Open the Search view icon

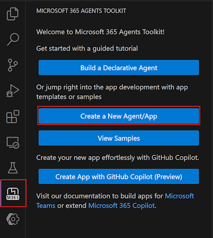[x=13, y=39]
